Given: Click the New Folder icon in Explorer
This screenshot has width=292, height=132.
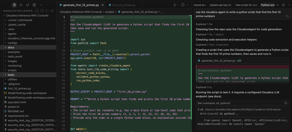Looking at the screenshot, I should [x=42, y=11].
